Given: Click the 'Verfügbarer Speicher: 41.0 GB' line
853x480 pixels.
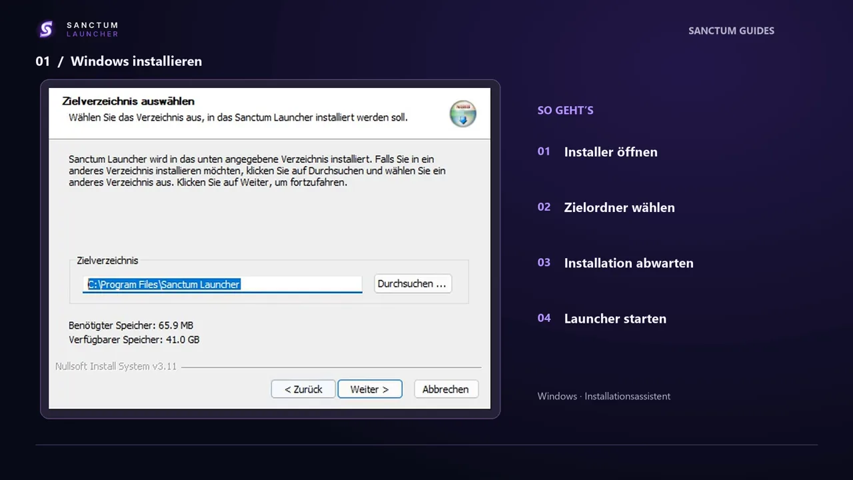Looking at the screenshot, I should tap(134, 339).
